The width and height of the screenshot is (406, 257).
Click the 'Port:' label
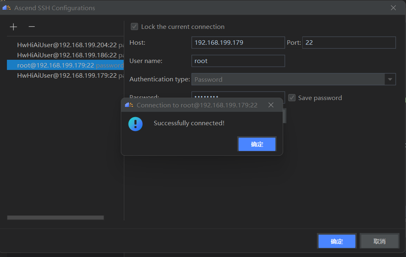pyautogui.click(x=294, y=43)
